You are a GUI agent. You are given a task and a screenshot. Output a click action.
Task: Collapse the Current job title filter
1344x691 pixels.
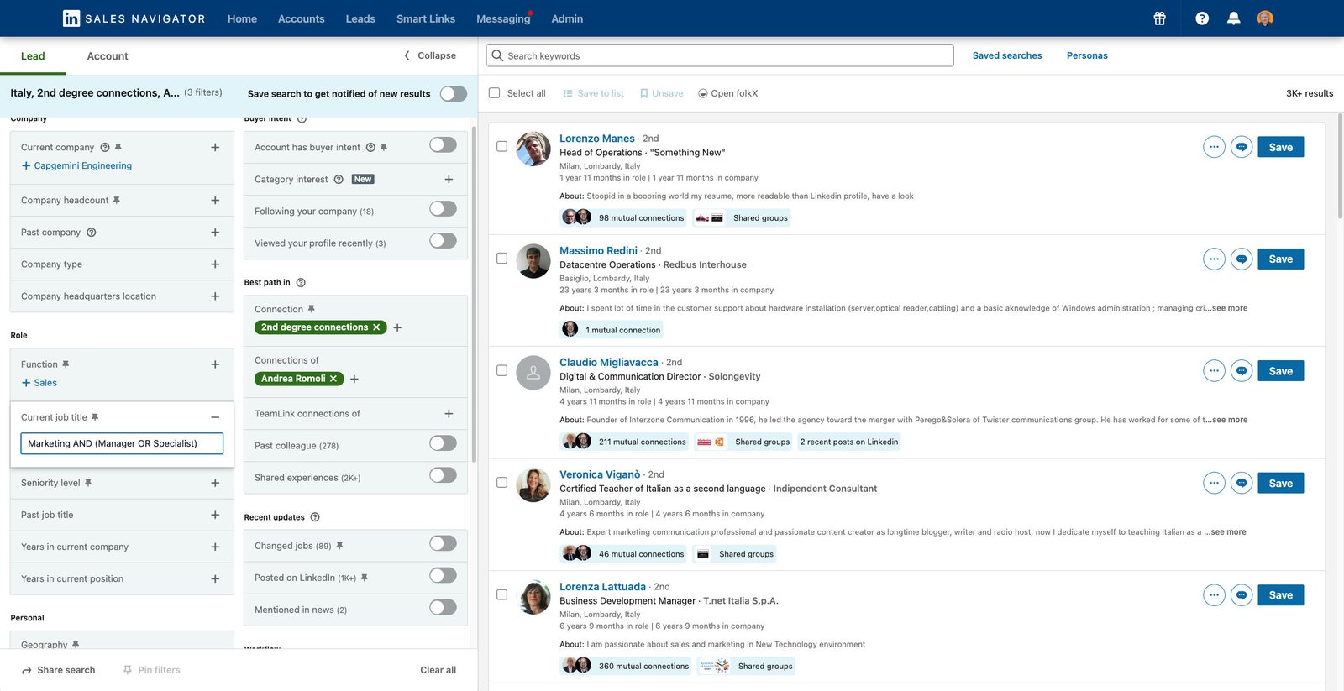(215, 417)
